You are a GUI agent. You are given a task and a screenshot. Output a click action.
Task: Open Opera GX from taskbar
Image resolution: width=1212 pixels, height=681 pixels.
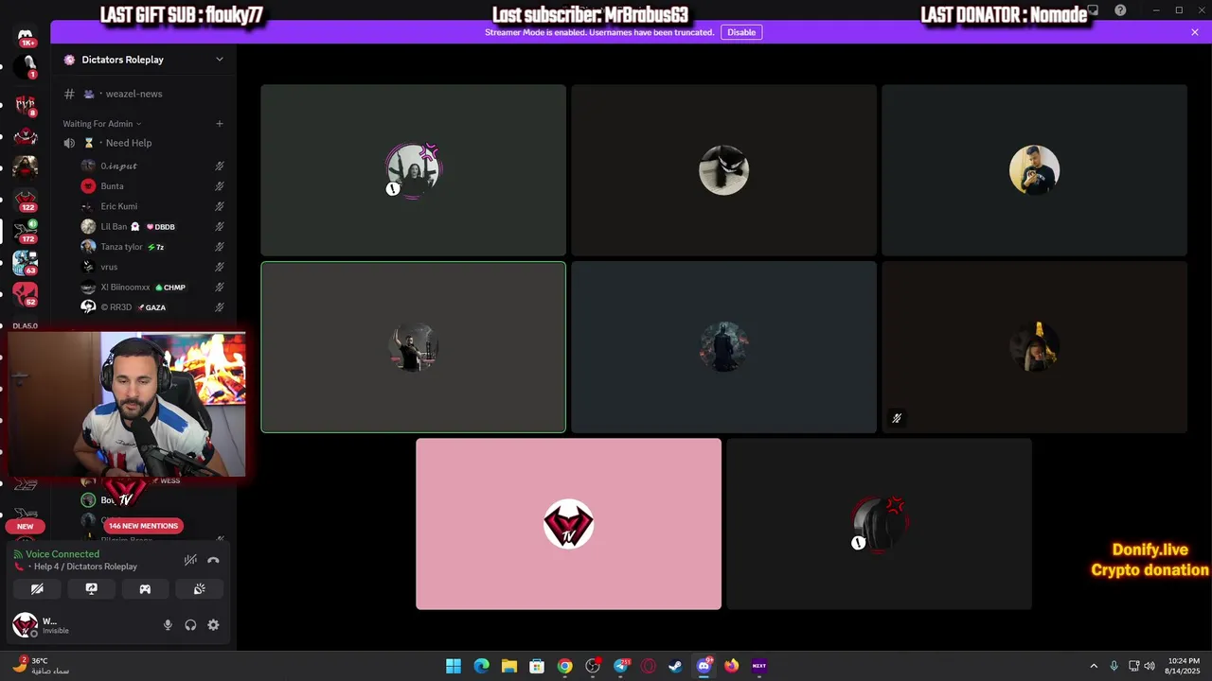[x=648, y=666]
